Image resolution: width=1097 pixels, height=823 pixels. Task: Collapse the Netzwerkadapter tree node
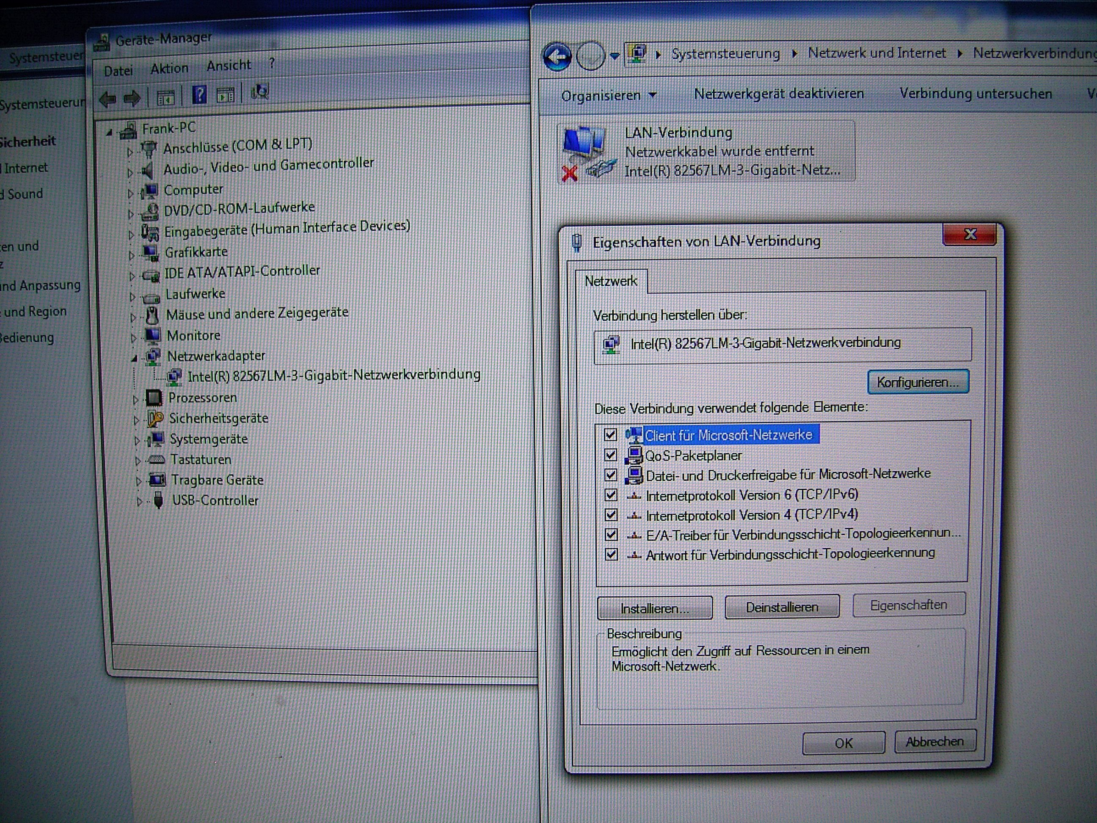pos(135,358)
